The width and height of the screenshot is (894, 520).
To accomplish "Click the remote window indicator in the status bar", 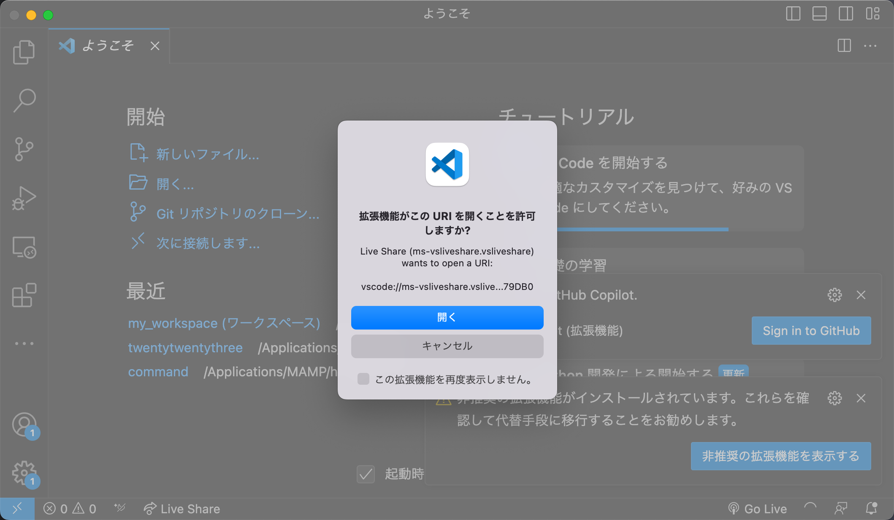I will pos(17,509).
